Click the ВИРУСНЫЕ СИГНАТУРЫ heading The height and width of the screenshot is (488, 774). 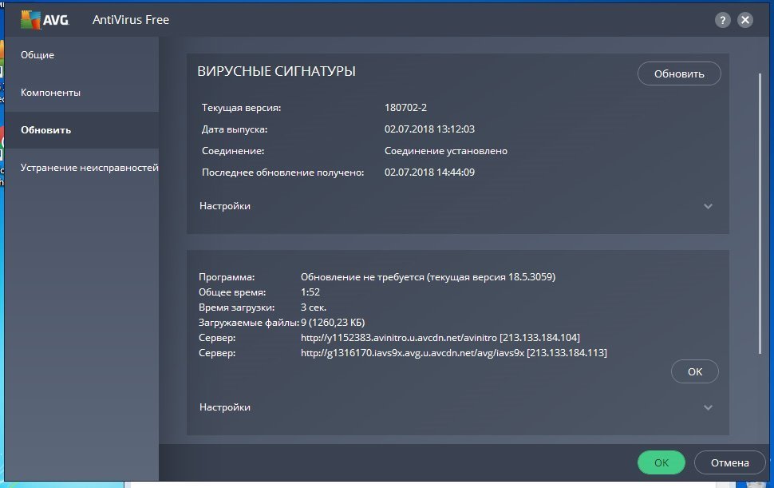click(276, 71)
